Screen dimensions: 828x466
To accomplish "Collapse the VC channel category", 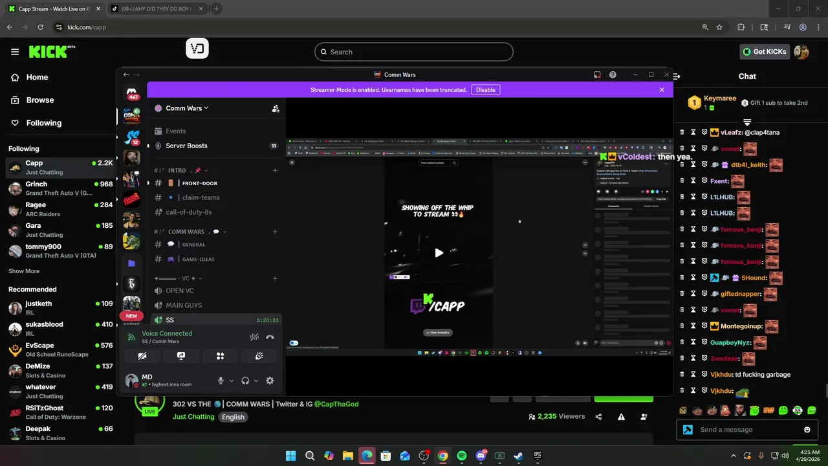I will point(178,278).
